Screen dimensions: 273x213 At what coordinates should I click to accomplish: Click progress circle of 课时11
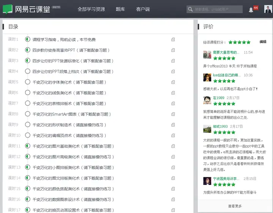(x=28, y=146)
